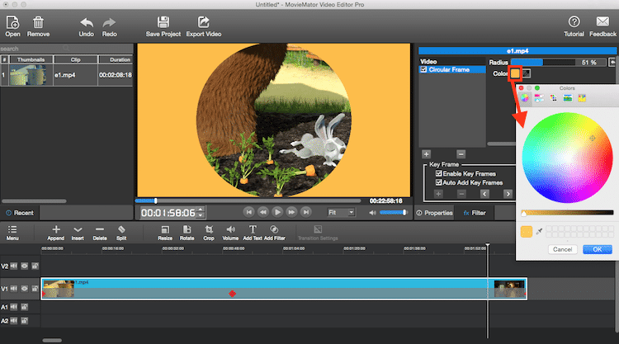Open the Volume tool in the timeline toolbar
Image resolution: width=619 pixels, height=344 pixels.
230,233
